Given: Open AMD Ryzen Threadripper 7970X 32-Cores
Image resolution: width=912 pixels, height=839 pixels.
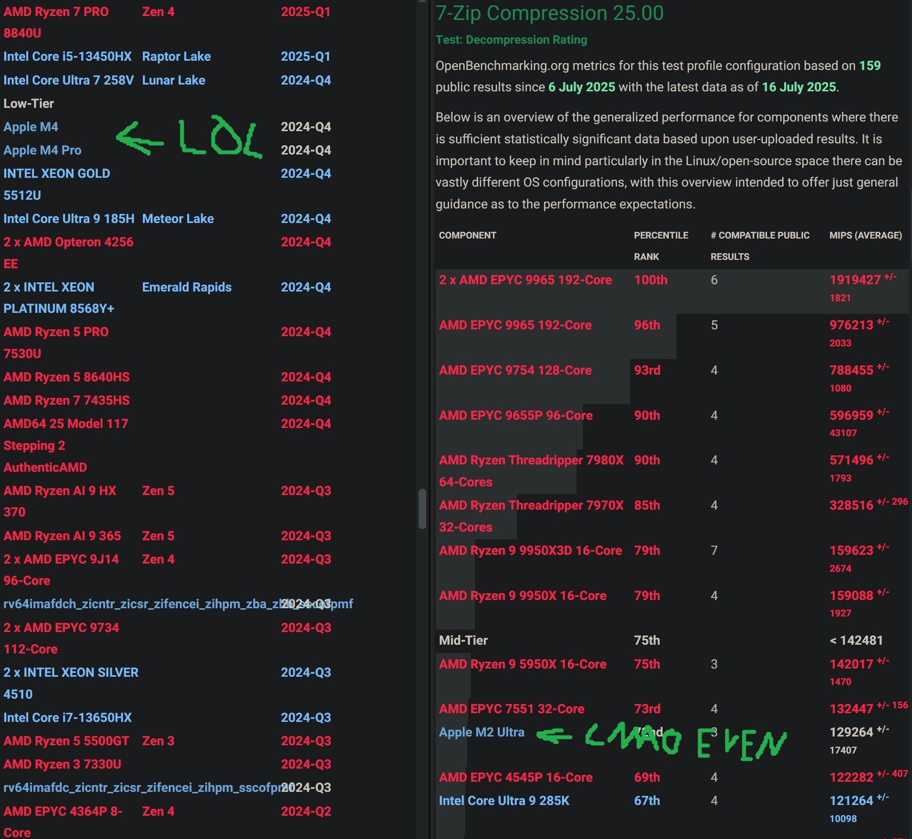Looking at the screenshot, I should (x=531, y=516).
